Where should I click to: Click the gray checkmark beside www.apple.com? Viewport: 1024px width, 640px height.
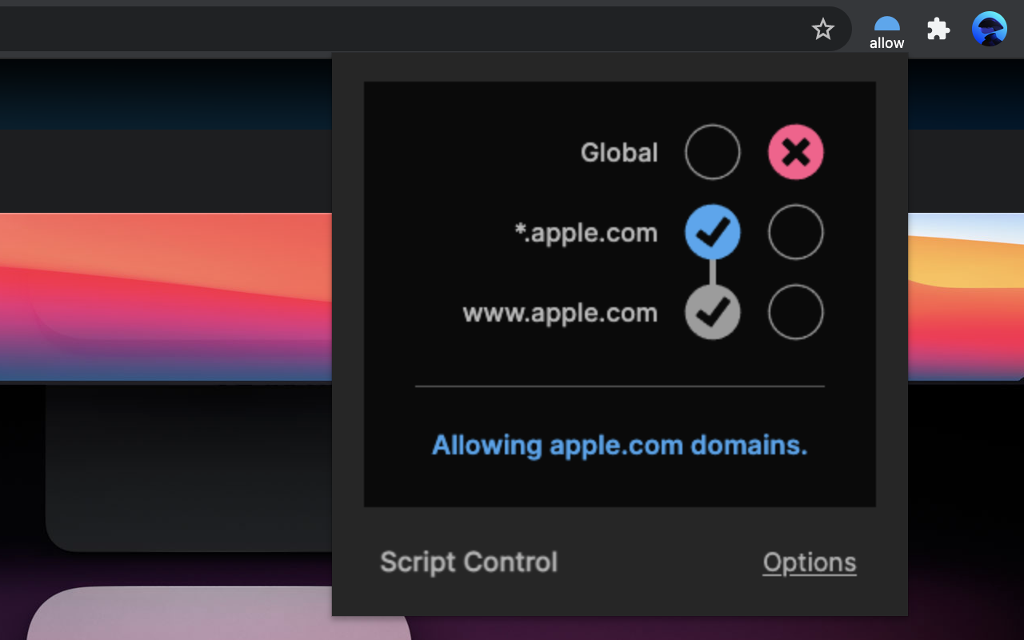(712, 312)
